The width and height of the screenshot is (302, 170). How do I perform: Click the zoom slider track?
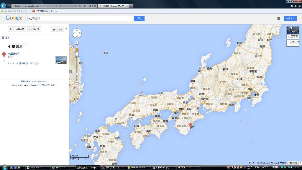tap(77, 68)
